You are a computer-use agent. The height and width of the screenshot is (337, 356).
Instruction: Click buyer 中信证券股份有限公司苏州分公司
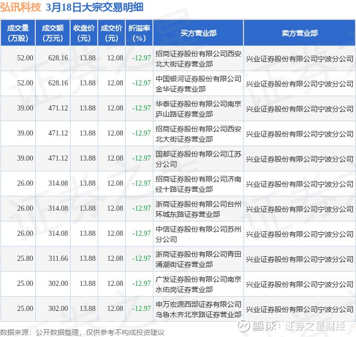pyautogui.click(x=198, y=234)
